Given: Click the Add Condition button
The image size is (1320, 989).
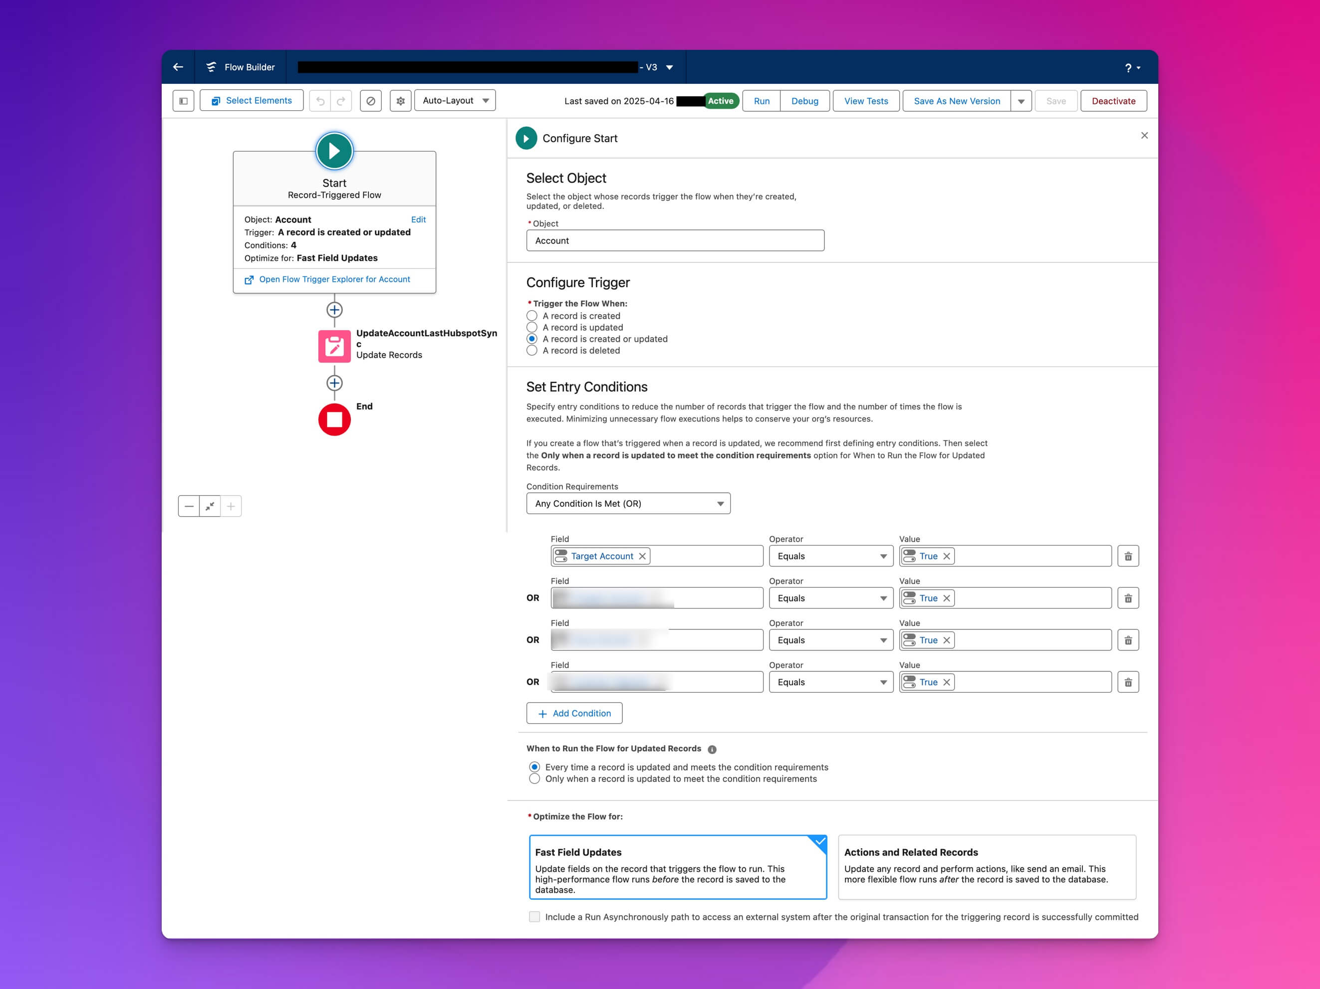Looking at the screenshot, I should pyautogui.click(x=574, y=713).
